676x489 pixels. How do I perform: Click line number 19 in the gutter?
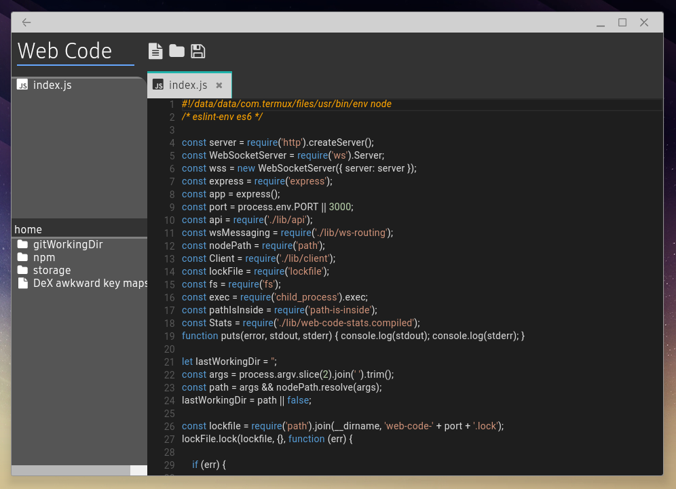coord(169,336)
